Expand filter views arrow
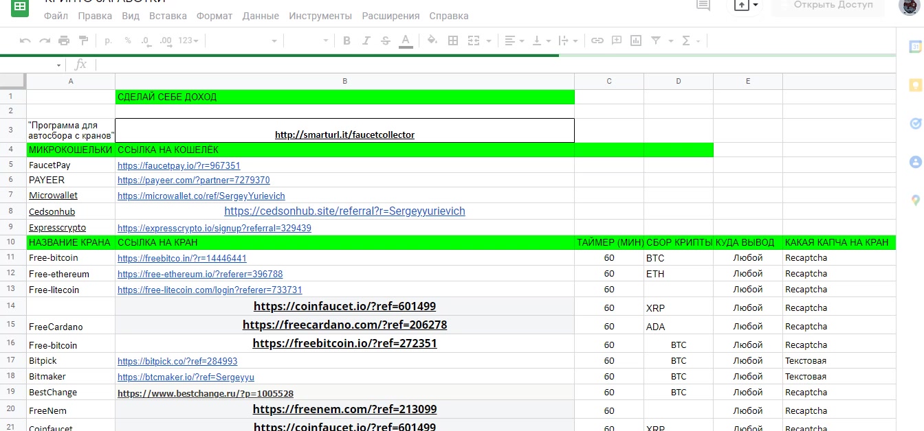924x431 pixels. [x=670, y=41]
